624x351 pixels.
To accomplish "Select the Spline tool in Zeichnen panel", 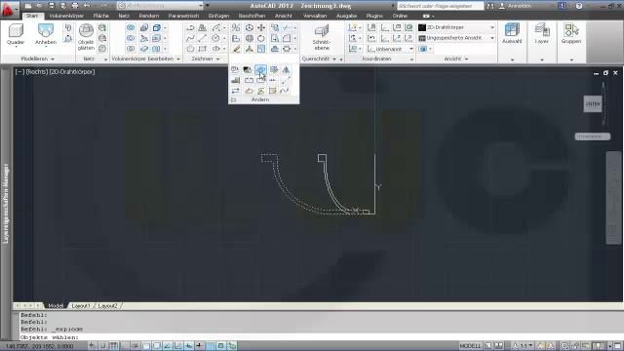I will coord(190,38).
